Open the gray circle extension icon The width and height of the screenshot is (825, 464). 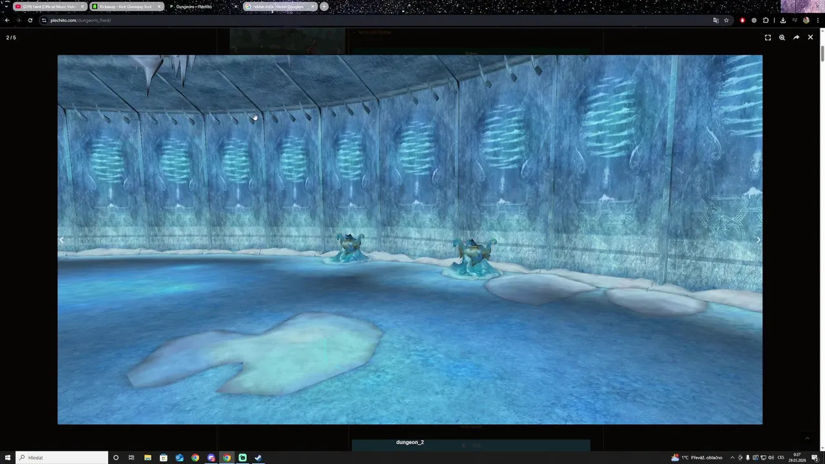click(754, 20)
